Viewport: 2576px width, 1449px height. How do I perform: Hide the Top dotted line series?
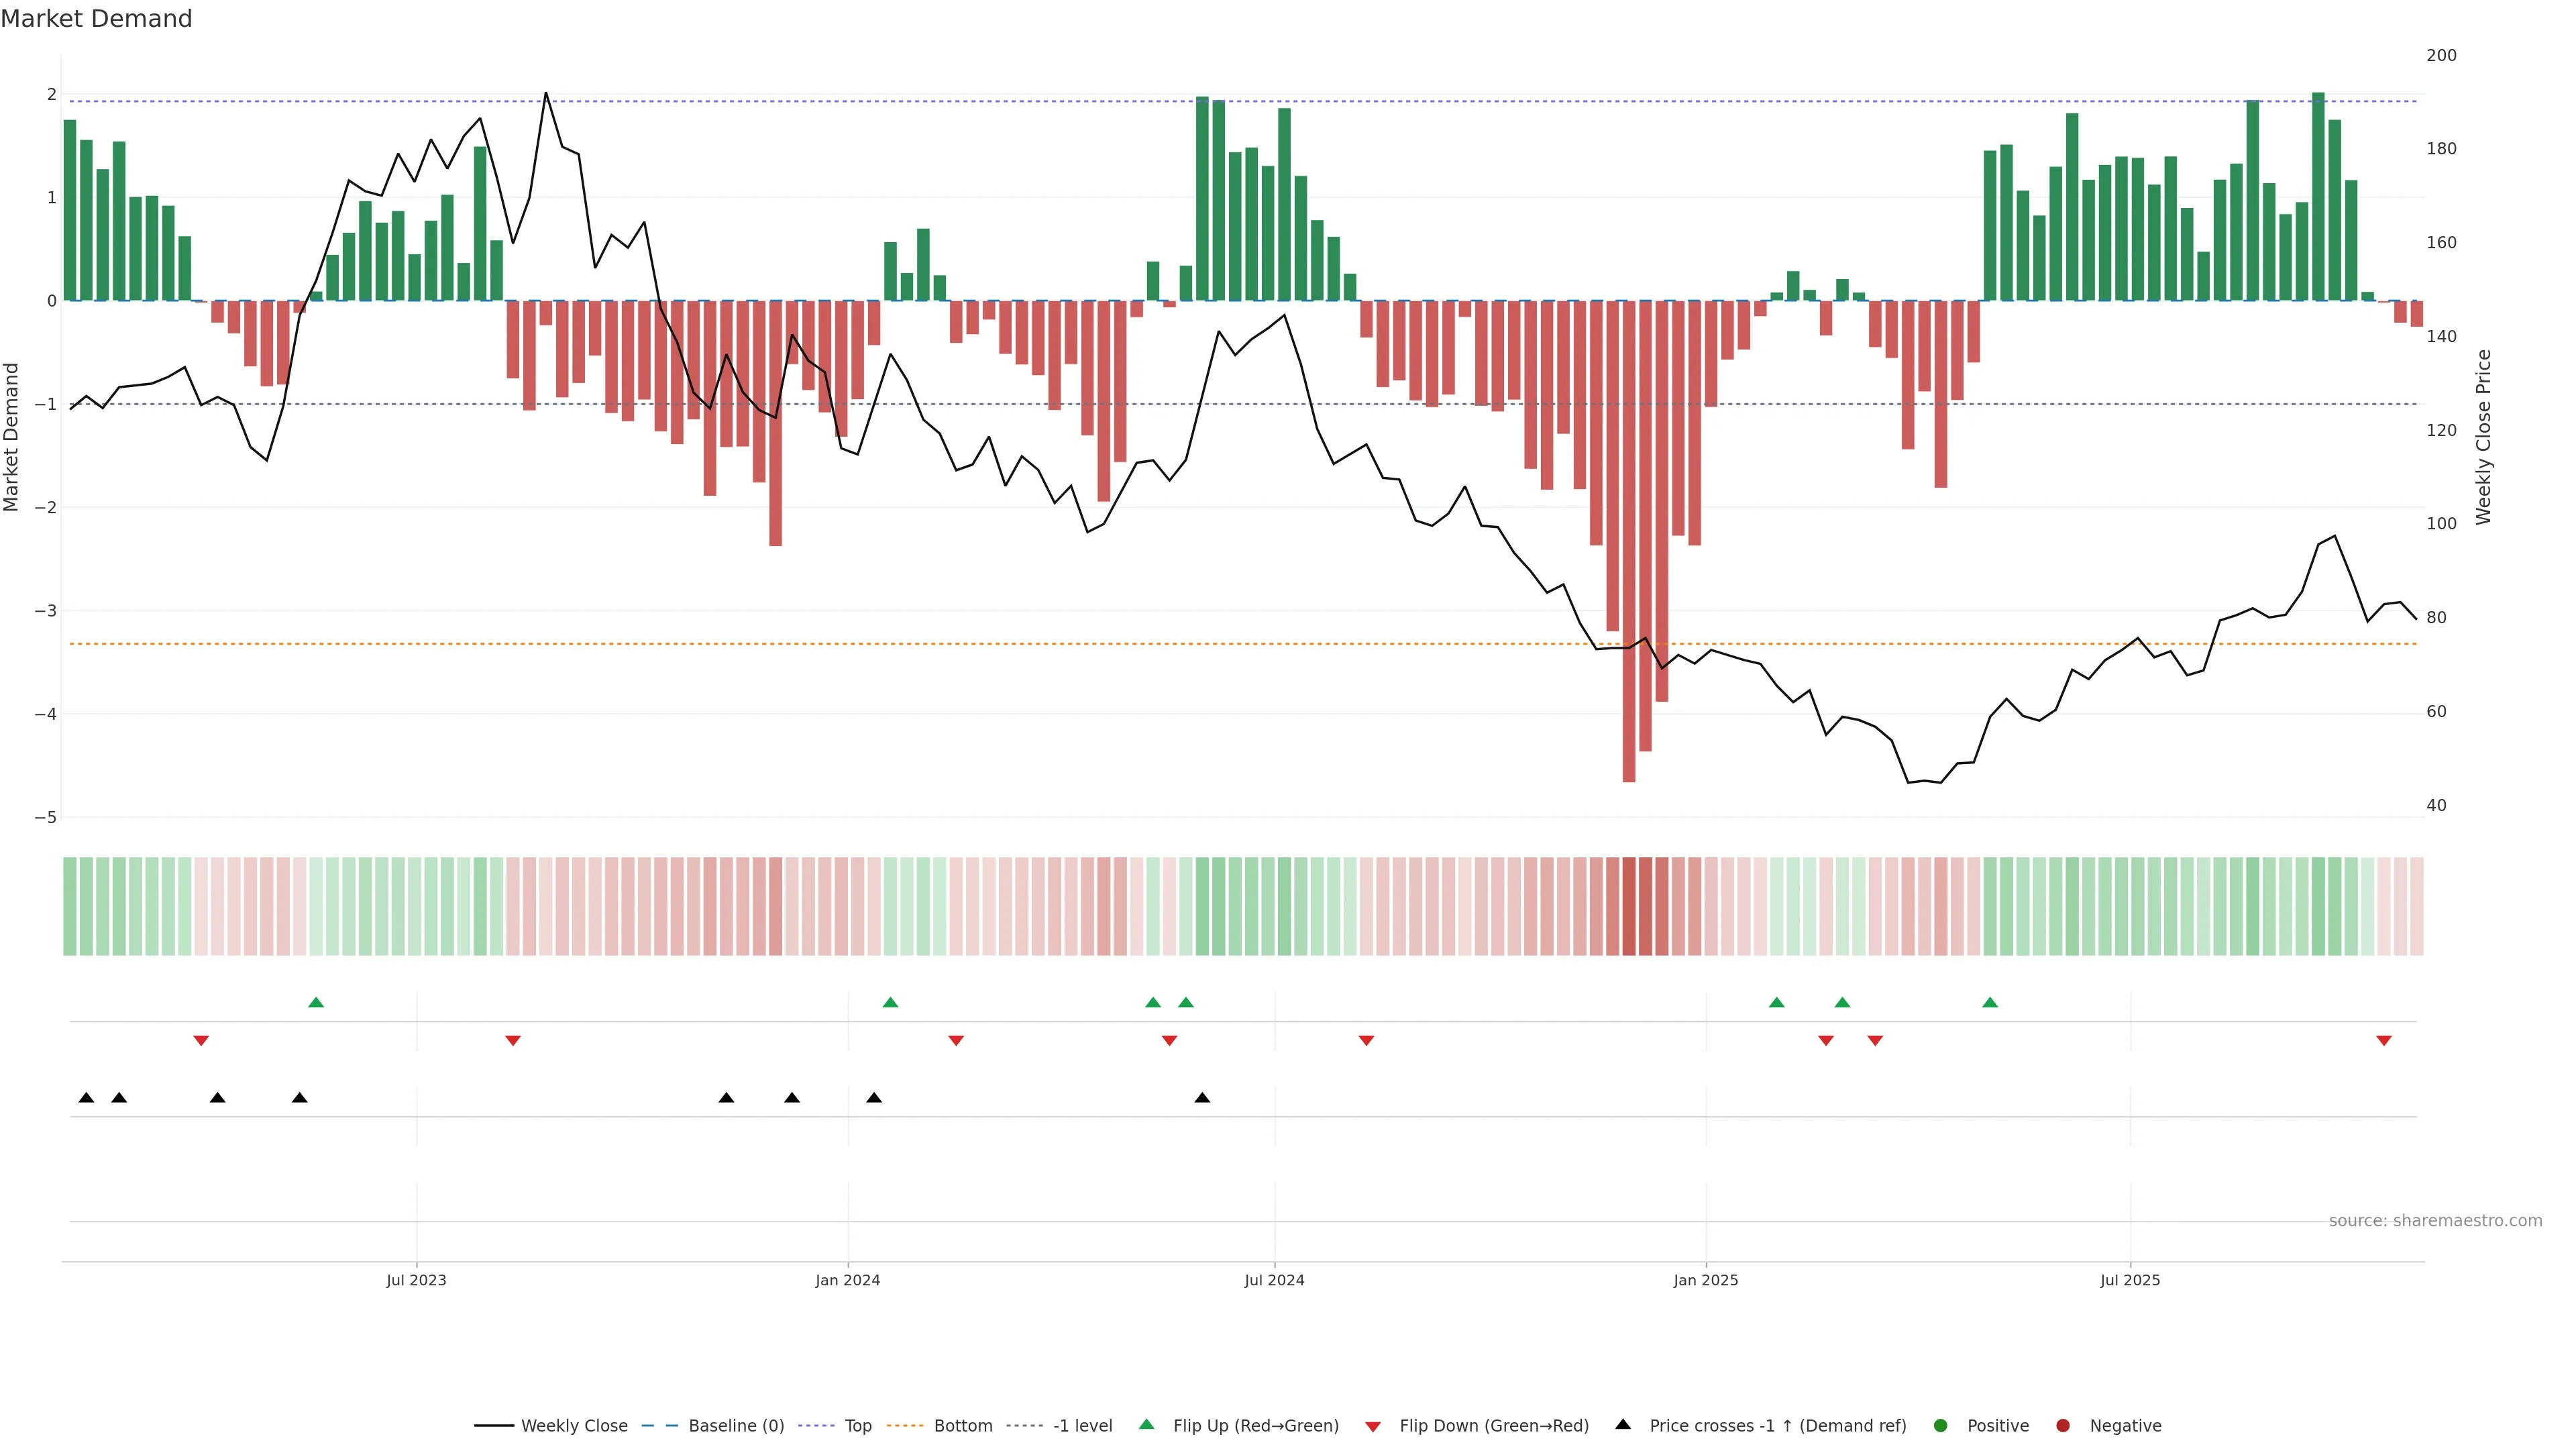pos(857,1426)
